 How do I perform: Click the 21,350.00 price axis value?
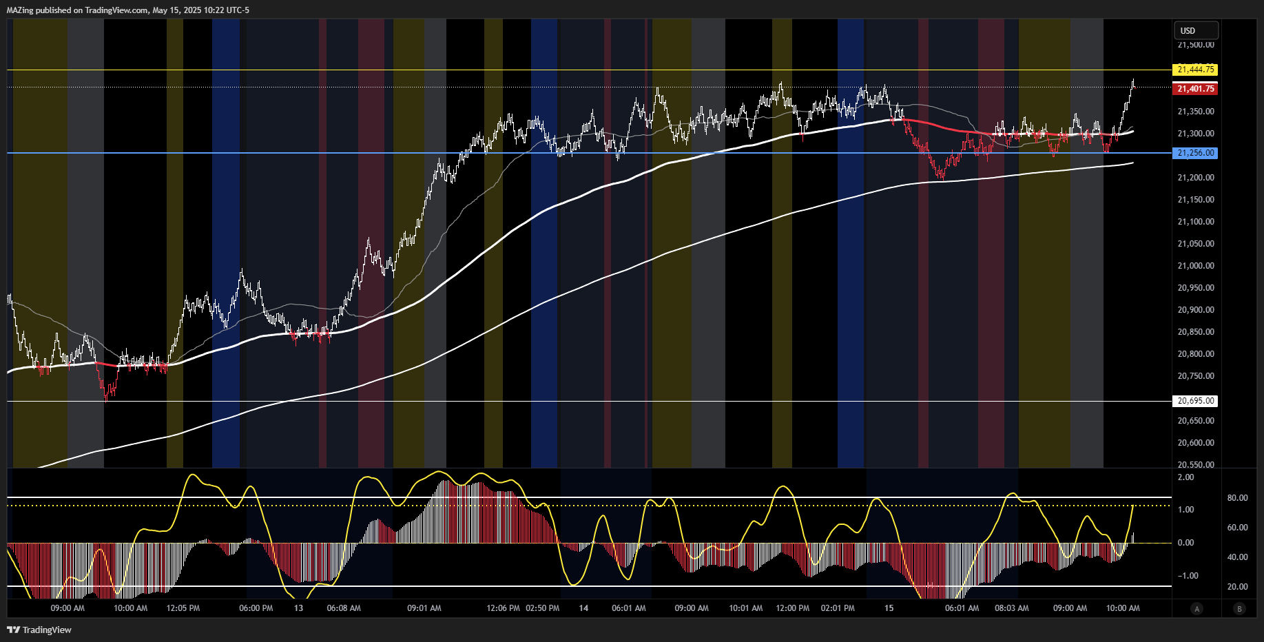[1196, 112]
